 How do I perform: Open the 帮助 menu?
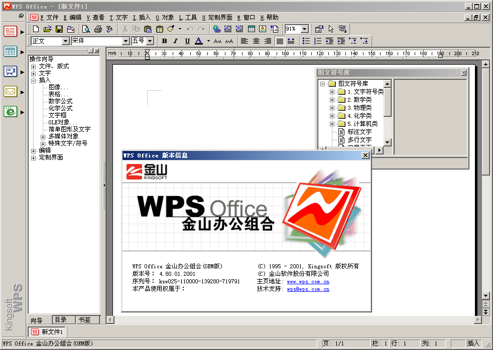270,18
